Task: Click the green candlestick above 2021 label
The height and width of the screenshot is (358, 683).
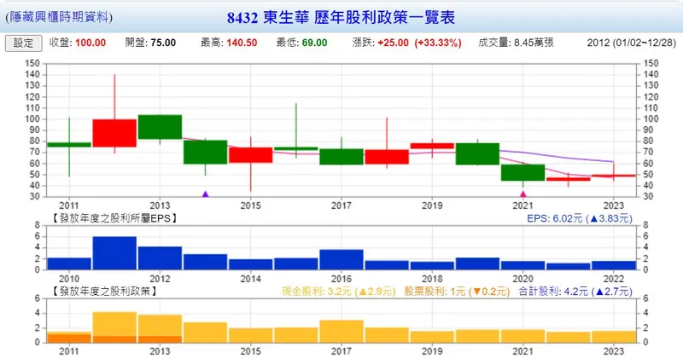Action: click(522, 172)
